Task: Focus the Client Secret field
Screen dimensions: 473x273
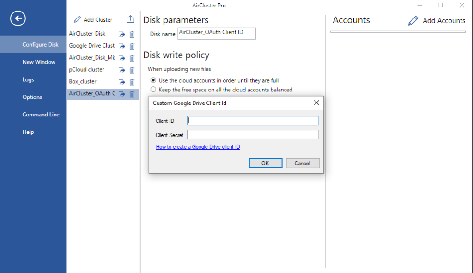Action: pos(253,134)
